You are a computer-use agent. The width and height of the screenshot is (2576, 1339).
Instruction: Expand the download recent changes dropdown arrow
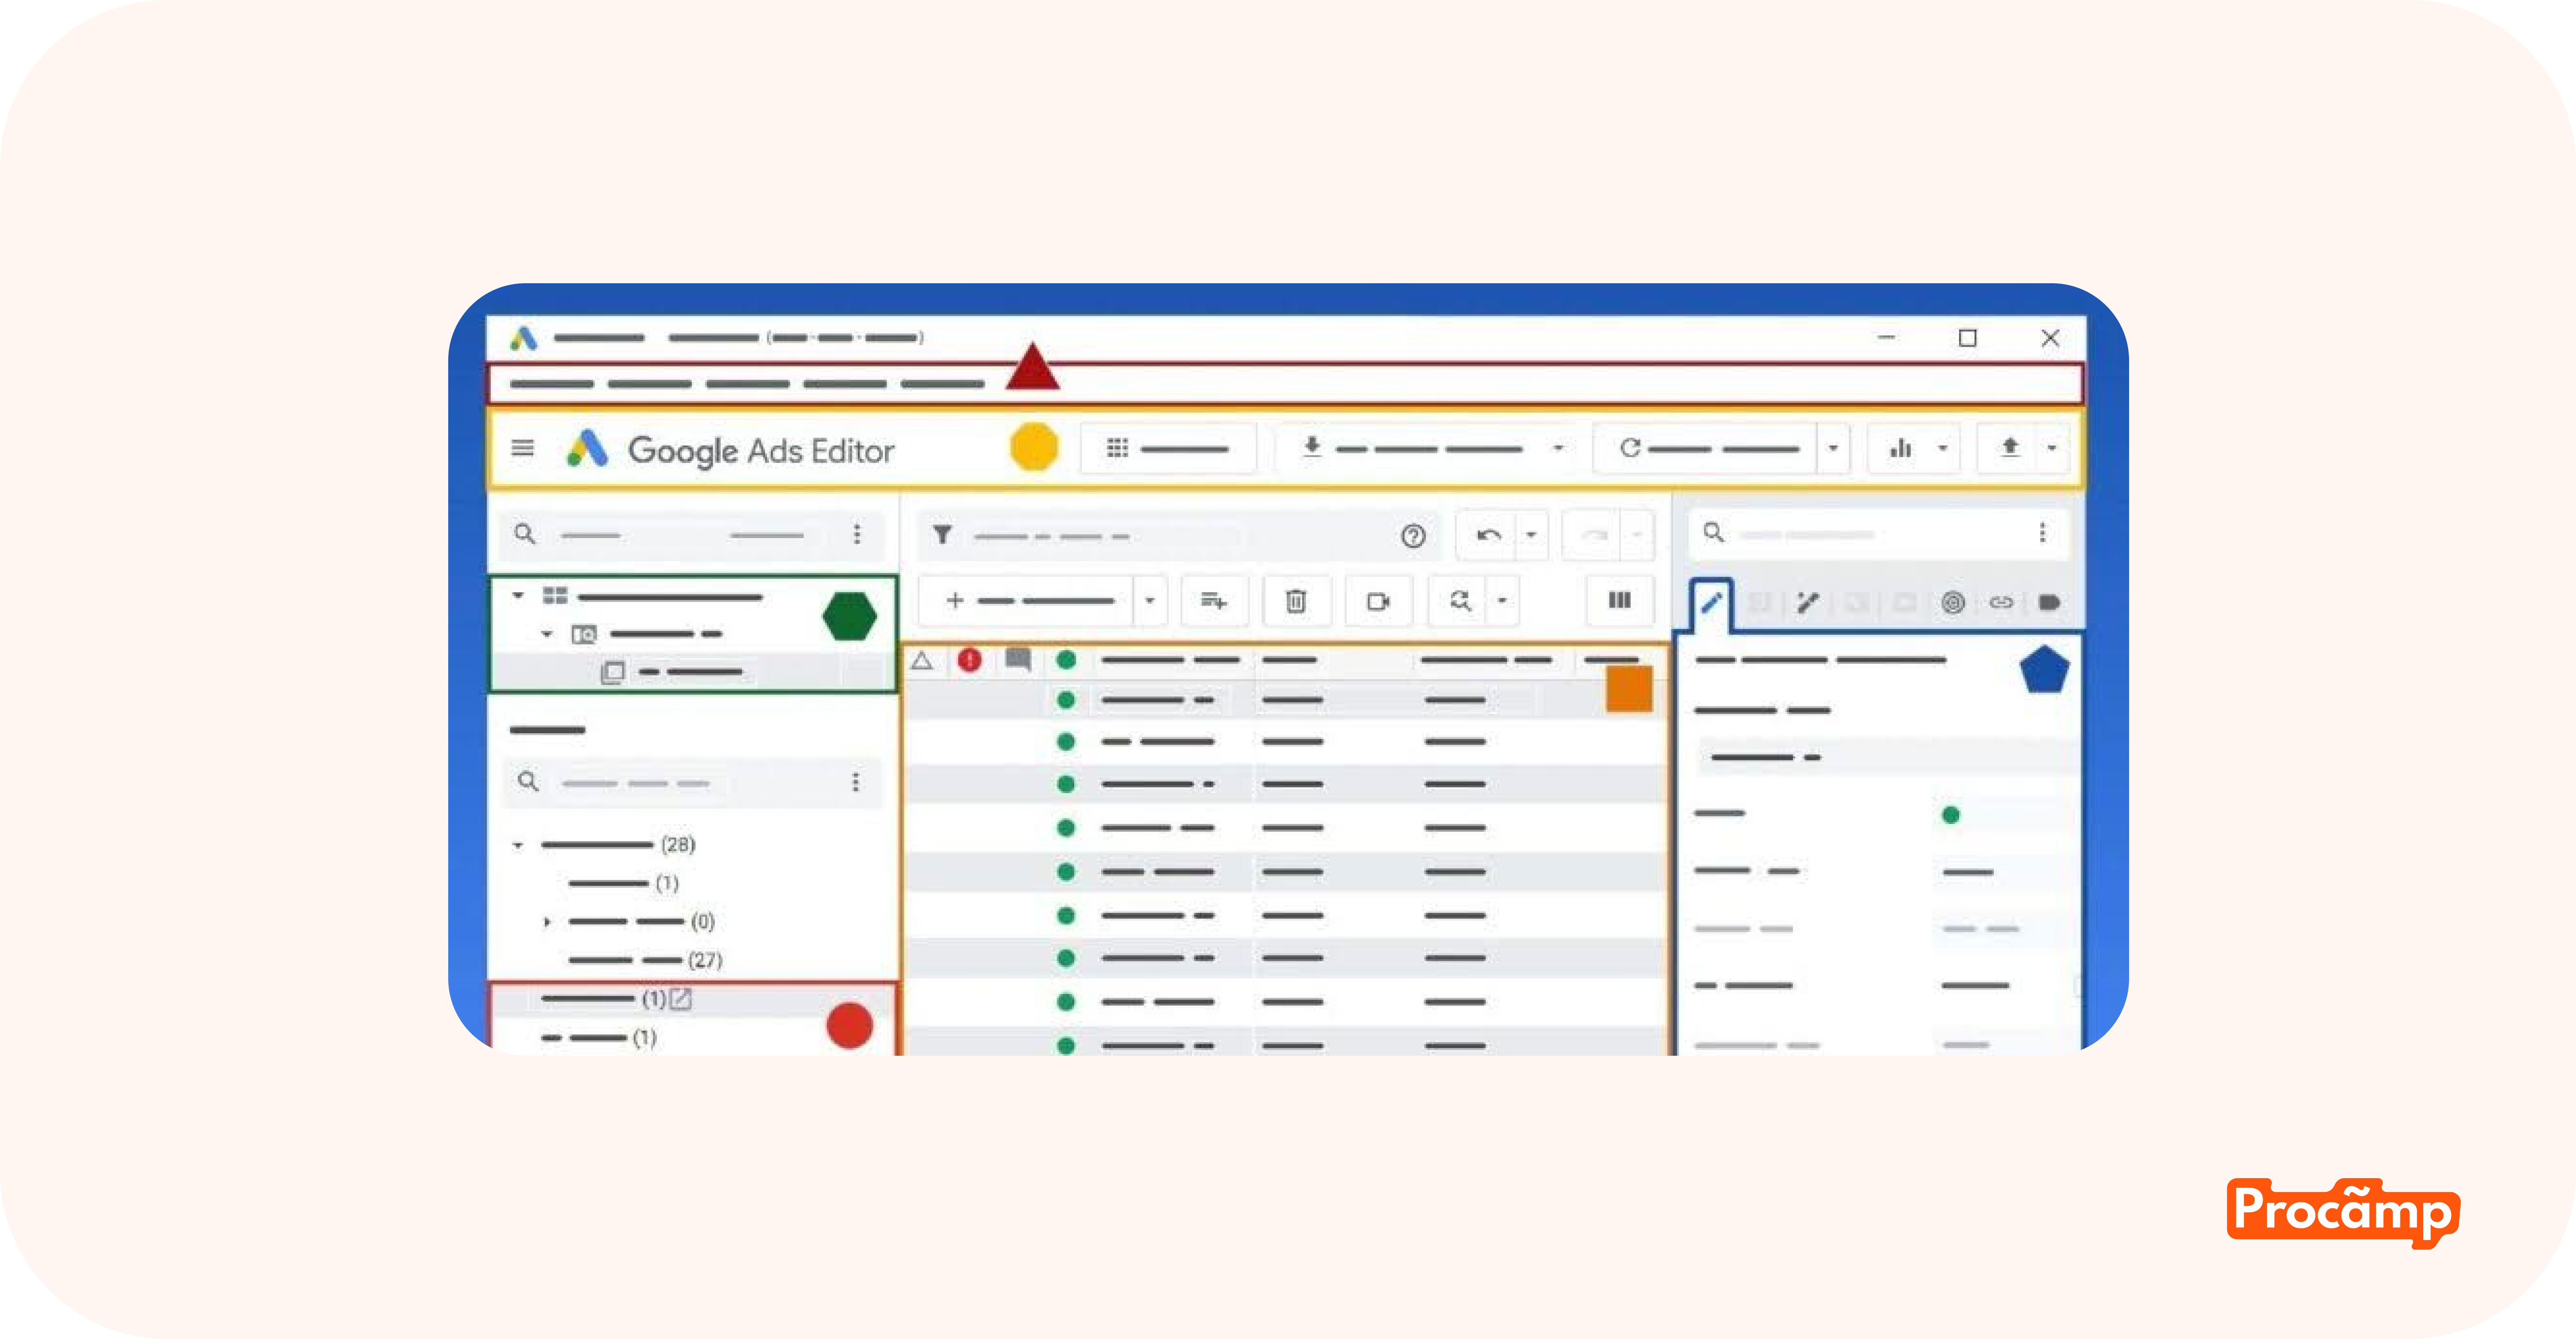[1558, 448]
